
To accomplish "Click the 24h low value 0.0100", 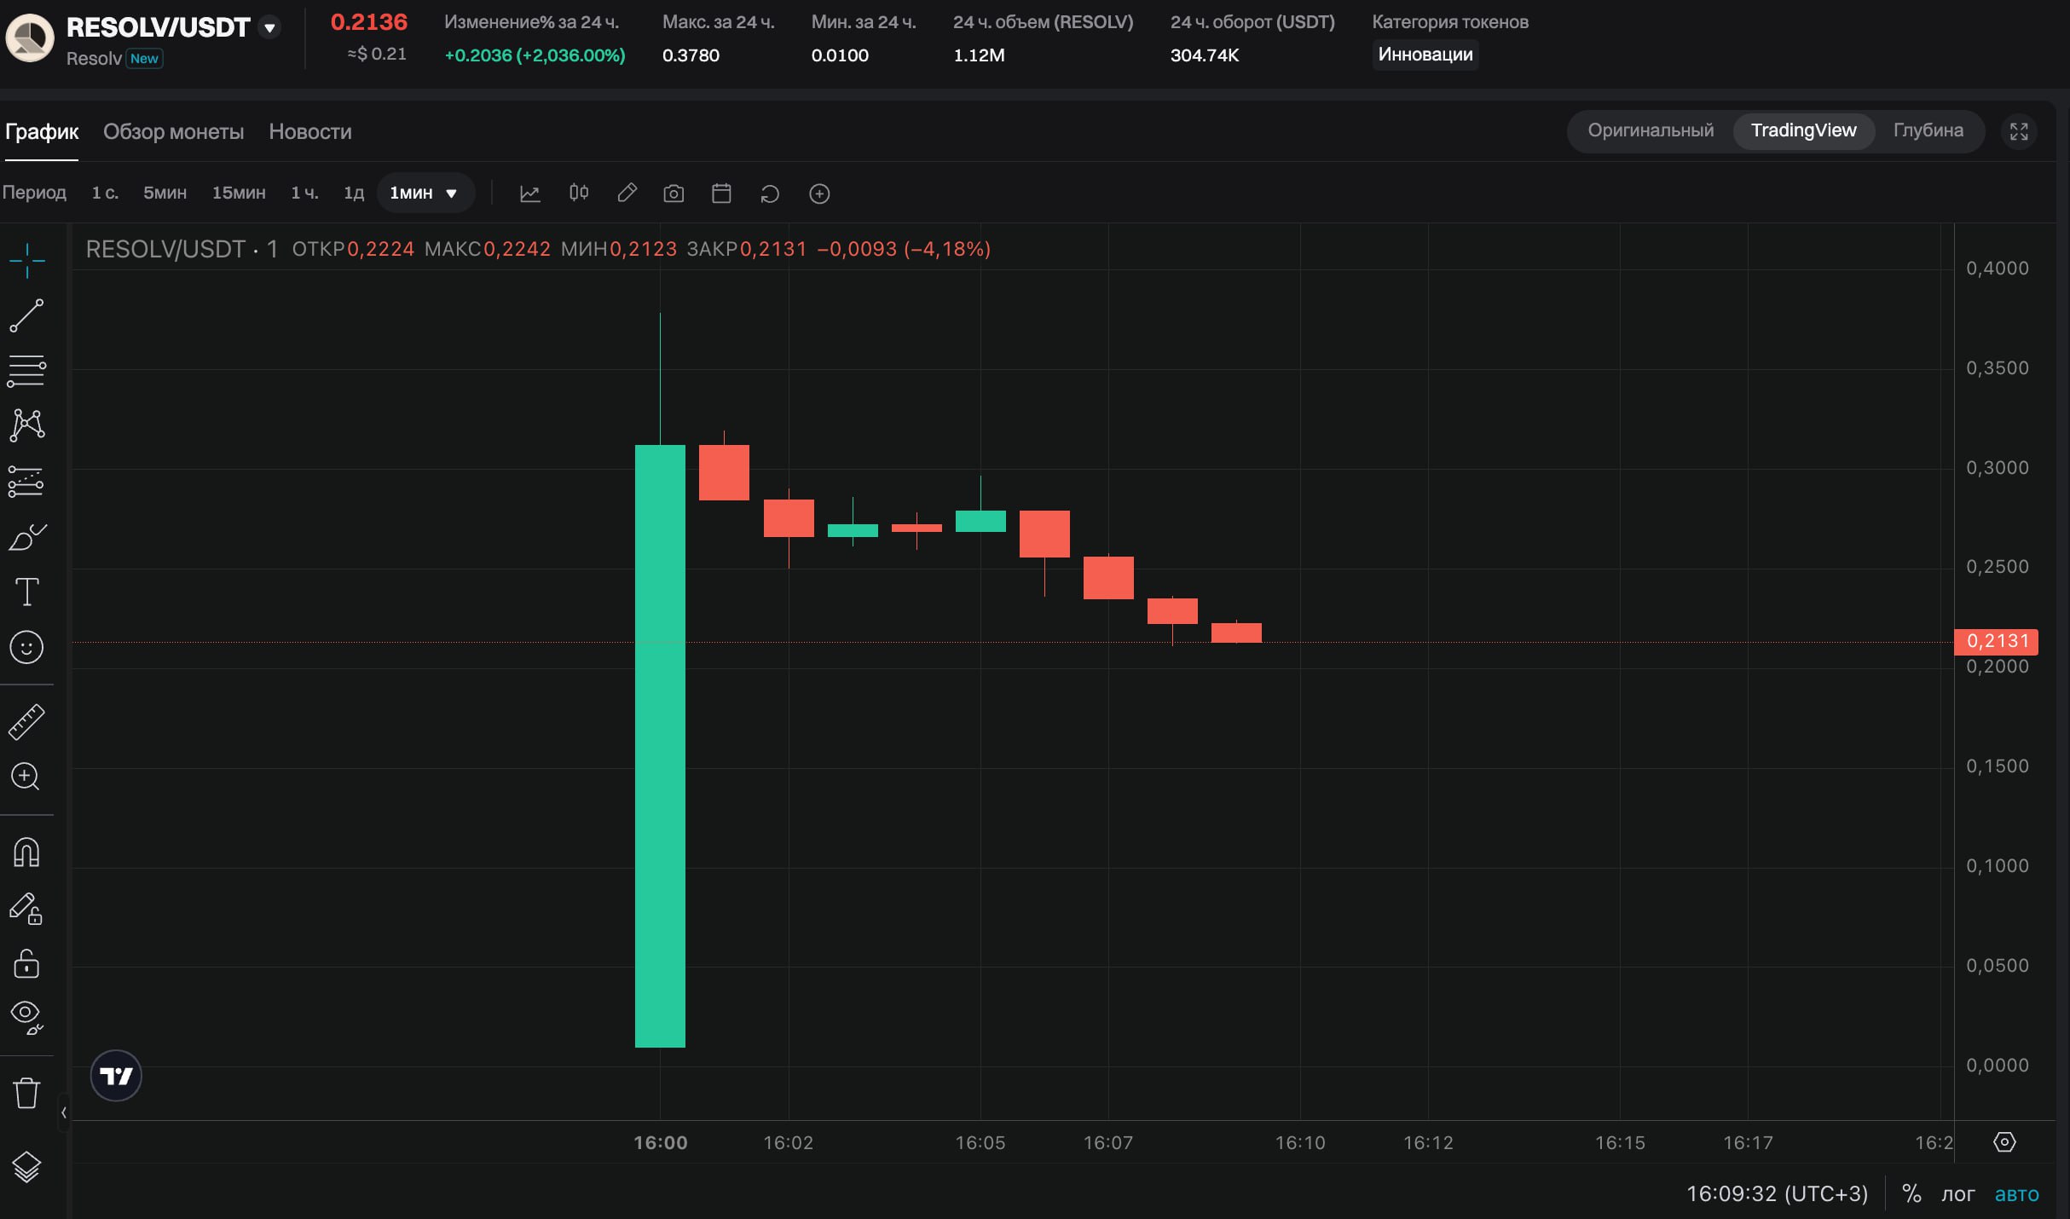I will click(x=840, y=55).
